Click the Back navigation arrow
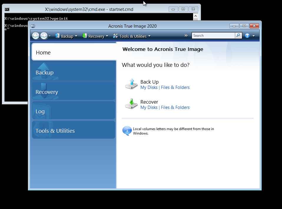 pos(36,36)
